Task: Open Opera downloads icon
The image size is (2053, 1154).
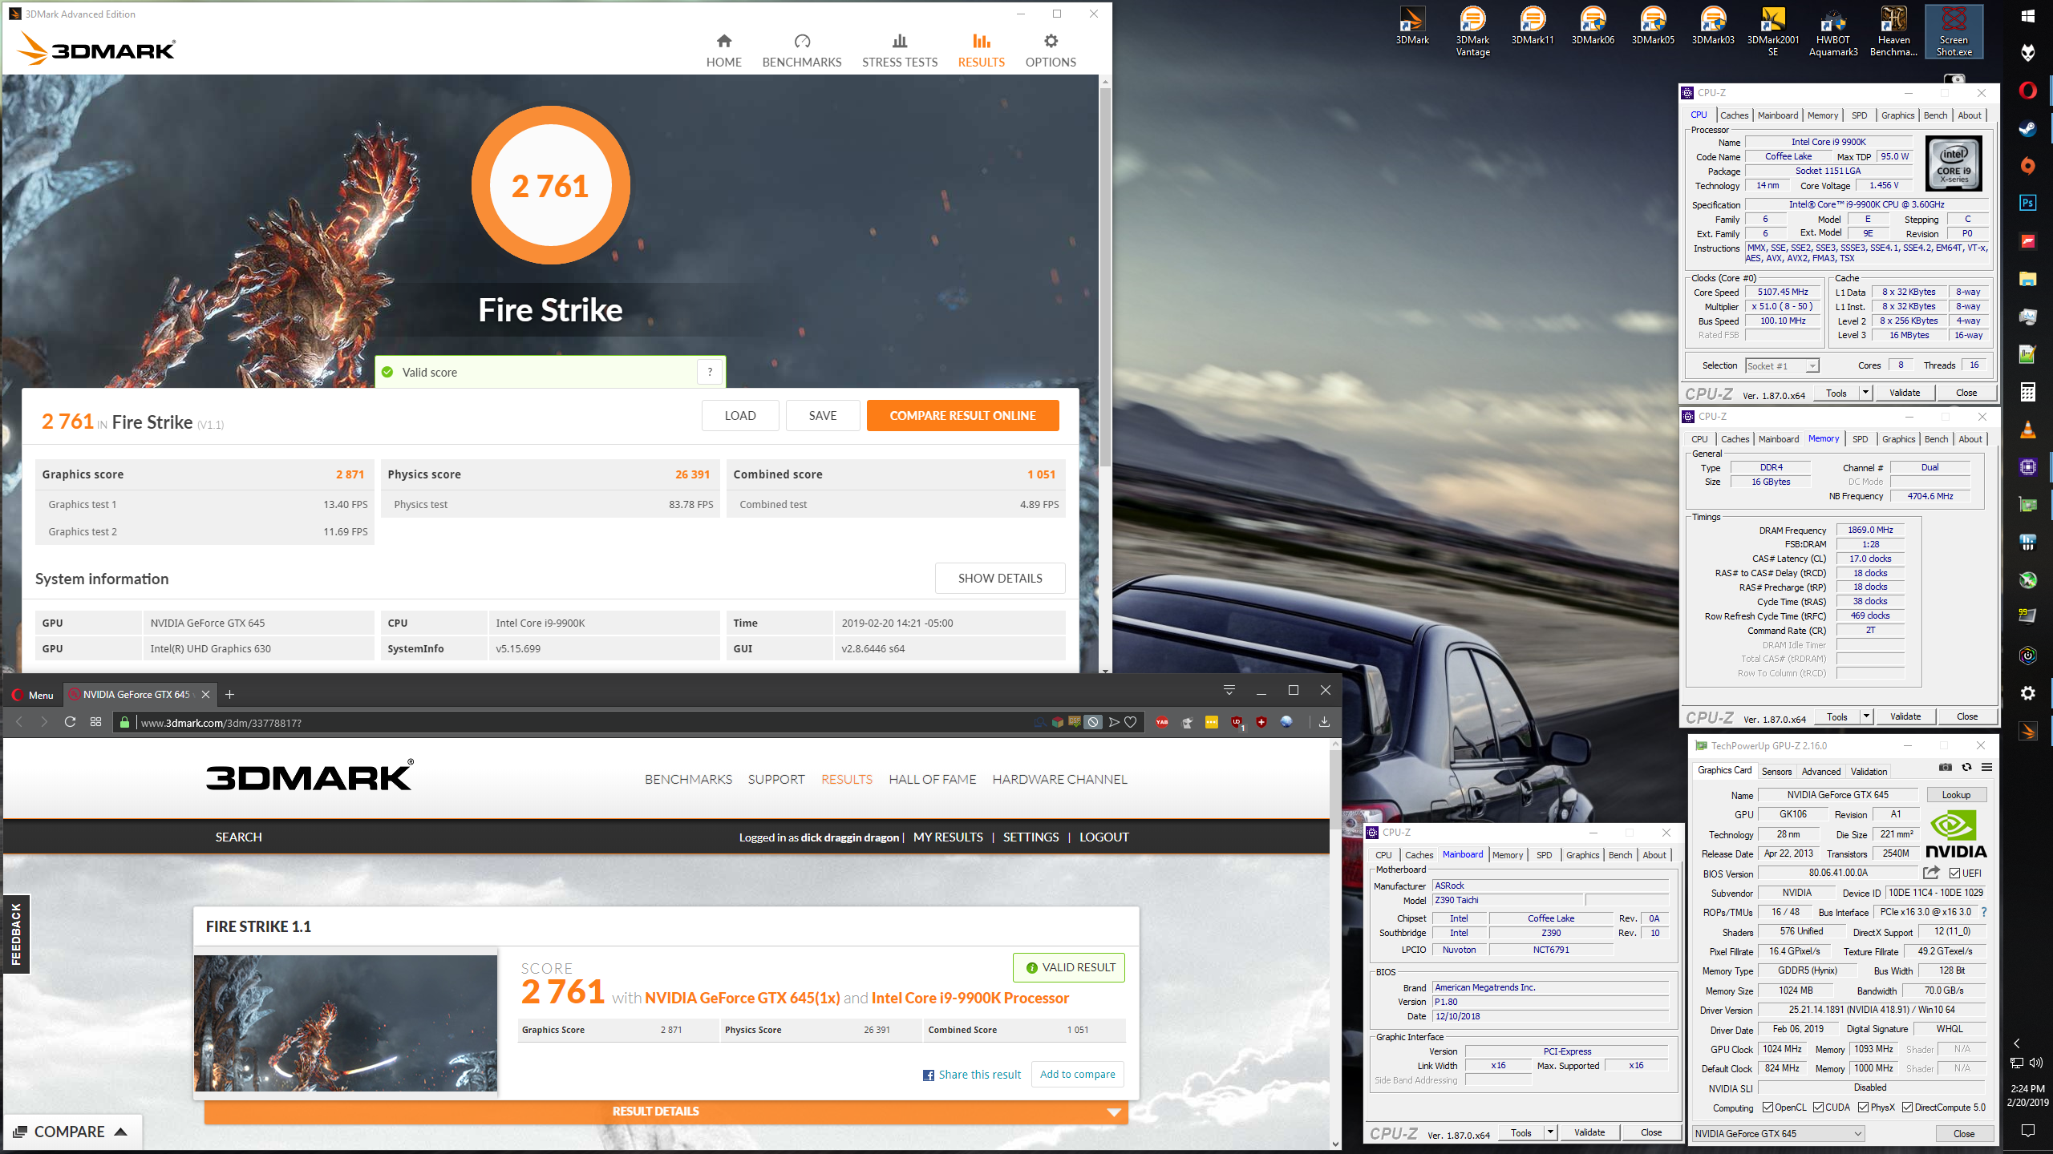Action: 1324,722
